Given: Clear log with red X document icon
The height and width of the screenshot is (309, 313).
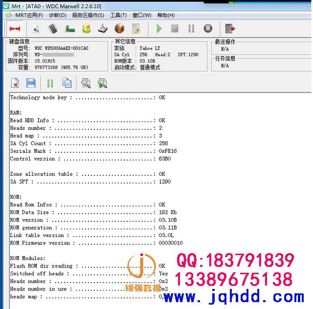Looking at the screenshot, I should tap(15, 83).
